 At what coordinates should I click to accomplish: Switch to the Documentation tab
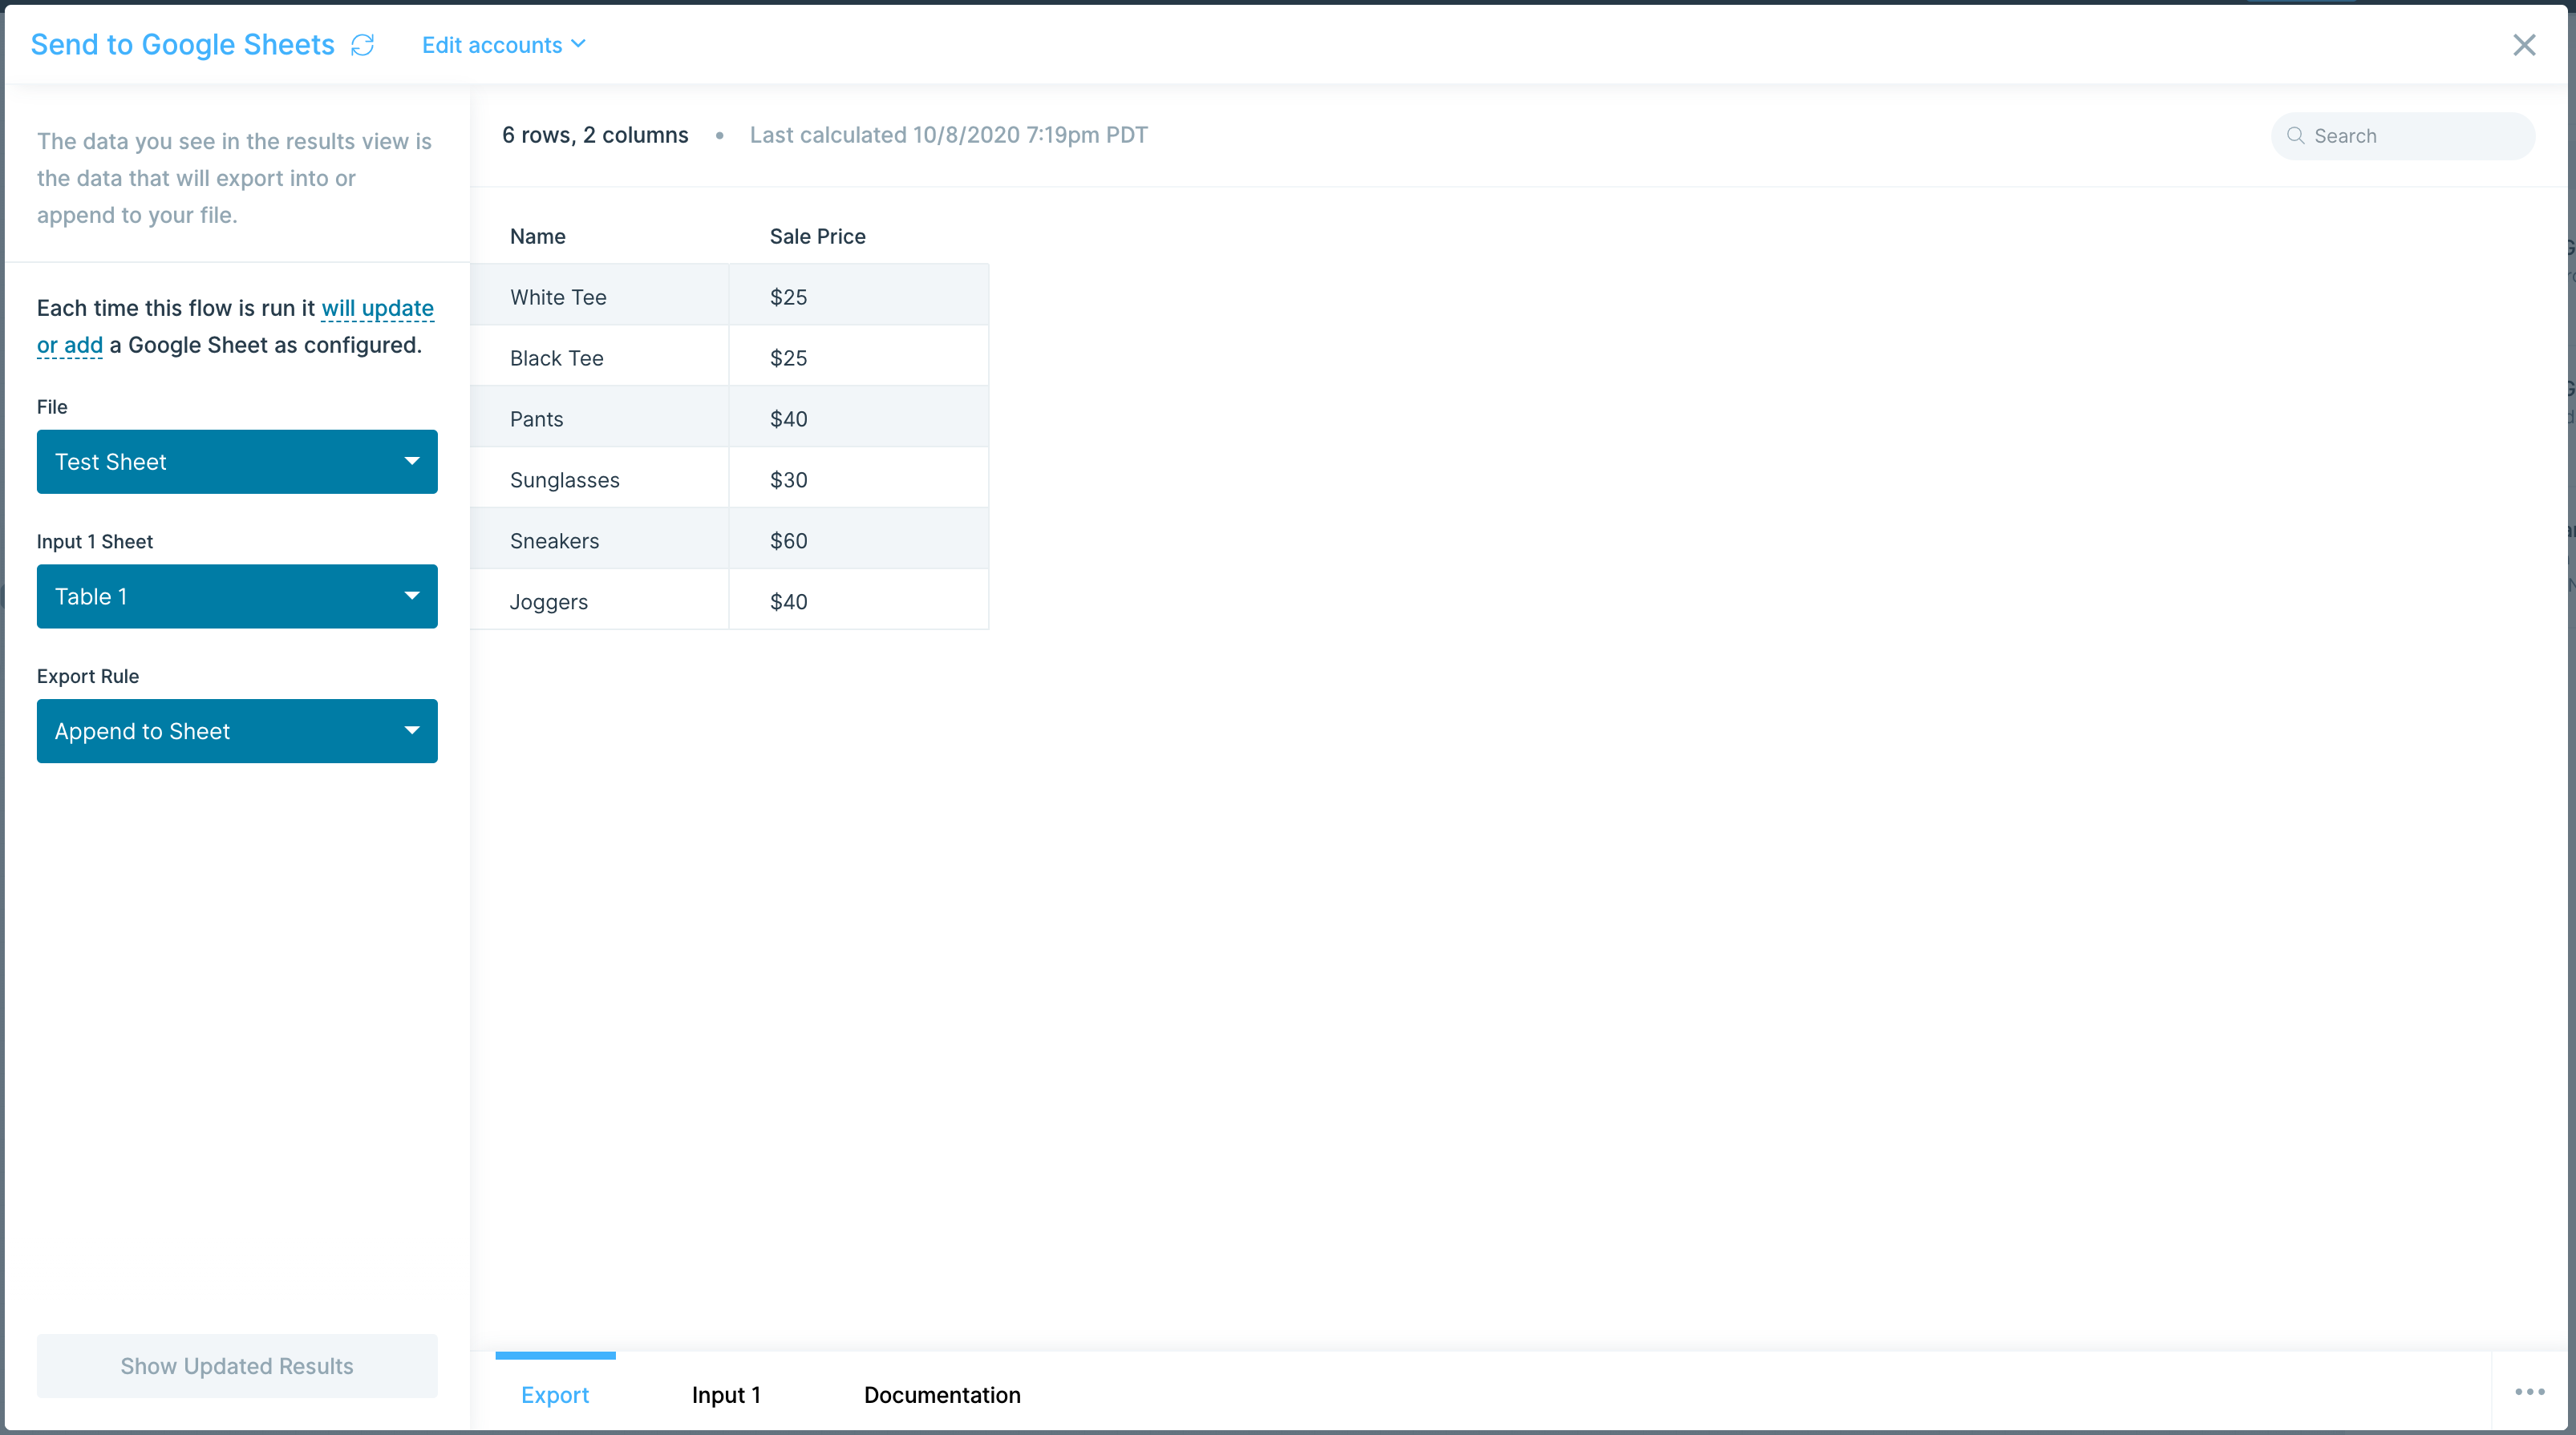tap(942, 1395)
